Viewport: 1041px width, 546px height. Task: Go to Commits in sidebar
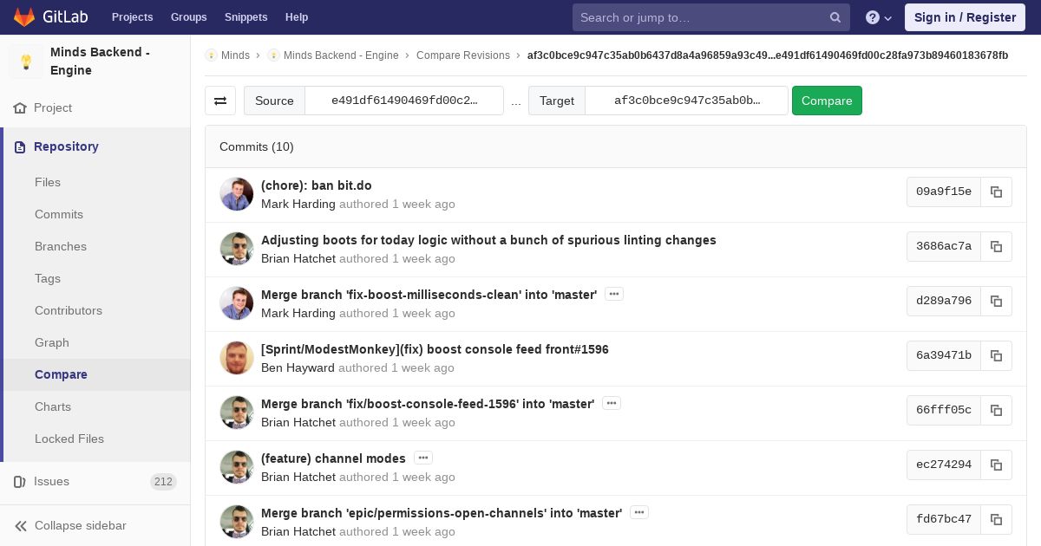(x=59, y=215)
